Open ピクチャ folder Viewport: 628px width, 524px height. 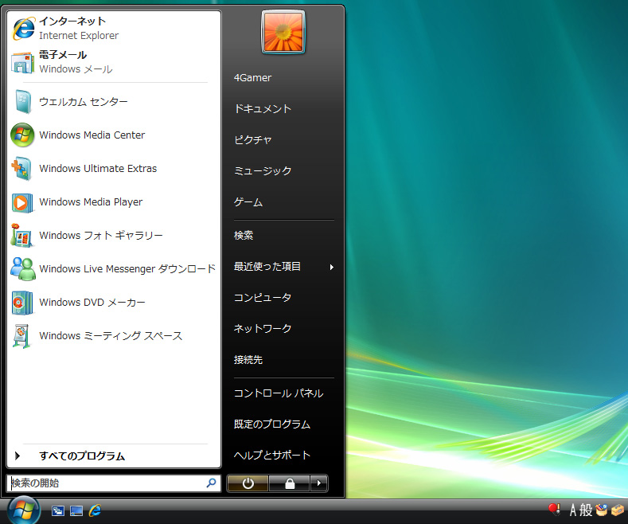(253, 140)
